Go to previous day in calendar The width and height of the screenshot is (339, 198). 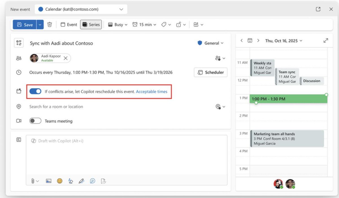pos(242,41)
